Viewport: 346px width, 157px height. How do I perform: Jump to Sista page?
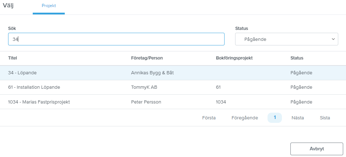325,118
